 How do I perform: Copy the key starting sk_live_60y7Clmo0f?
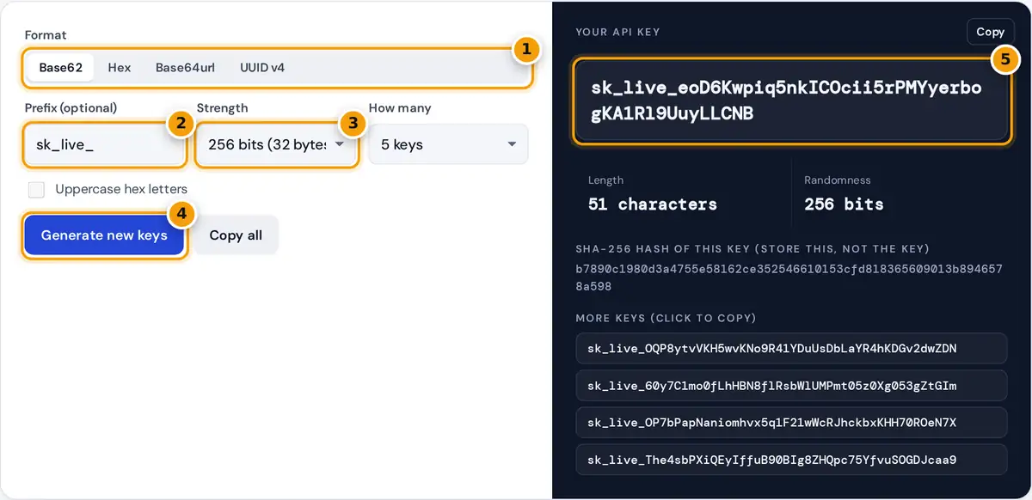pyautogui.click(x=791, y=386)
